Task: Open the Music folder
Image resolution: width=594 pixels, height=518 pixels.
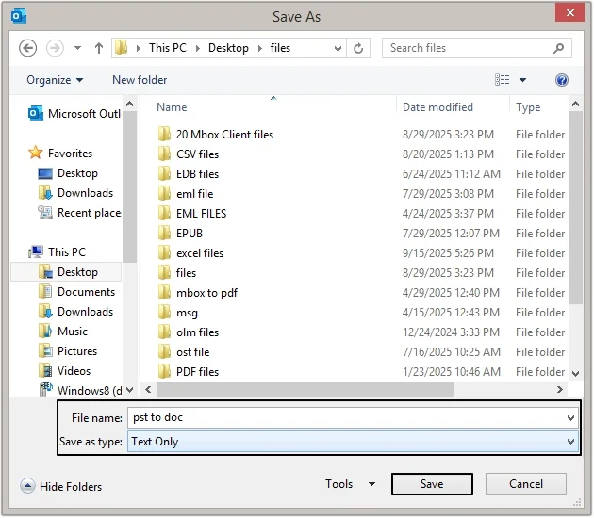Action: 63,332
